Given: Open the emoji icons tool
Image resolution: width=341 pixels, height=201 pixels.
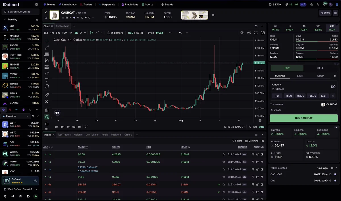Looking at the screenshot, I should tap(47, 86).
